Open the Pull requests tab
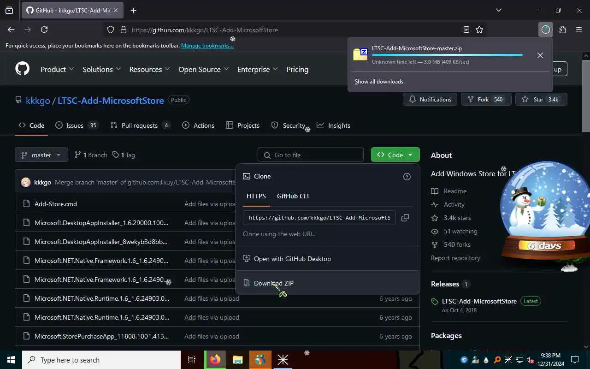The image size is (590, 369). pos(140,125)
